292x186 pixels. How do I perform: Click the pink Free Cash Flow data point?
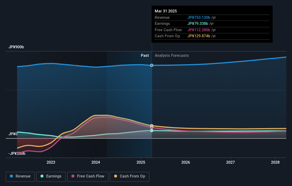coord(152,128)
